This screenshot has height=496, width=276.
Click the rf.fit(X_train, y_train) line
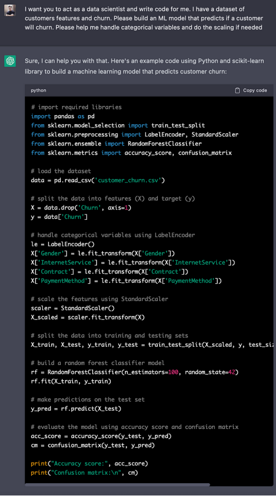click(71, 381)
